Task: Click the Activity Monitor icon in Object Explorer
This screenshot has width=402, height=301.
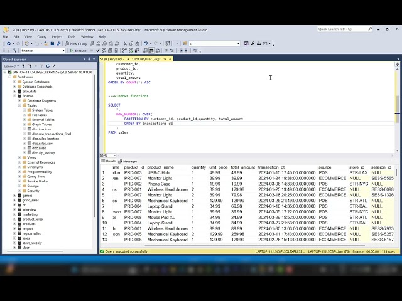Action: point(54,66)
